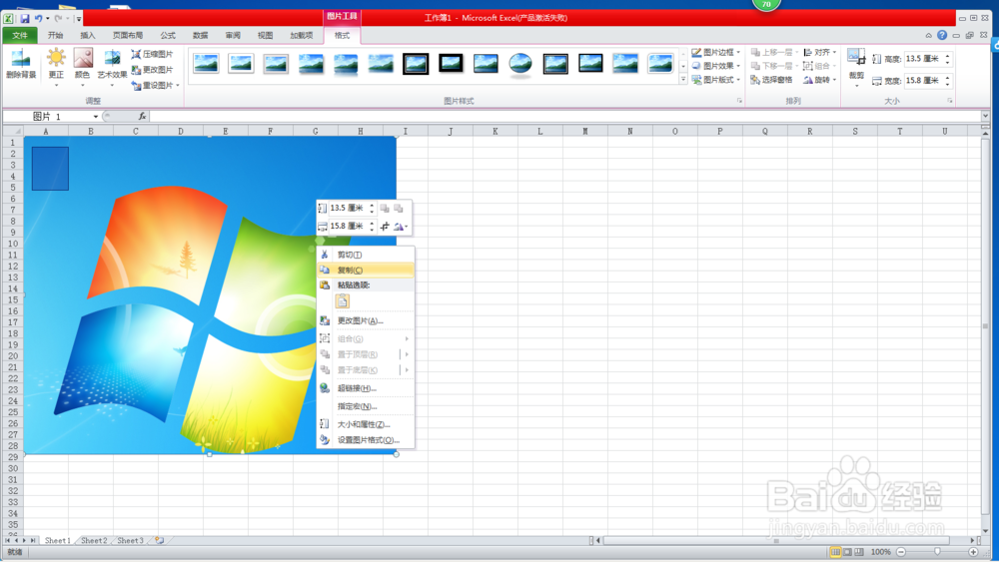Screen dimensions: 999x562
Task: Choose Assign Macro (指定宏) in context menu
Action: [366, 406]
